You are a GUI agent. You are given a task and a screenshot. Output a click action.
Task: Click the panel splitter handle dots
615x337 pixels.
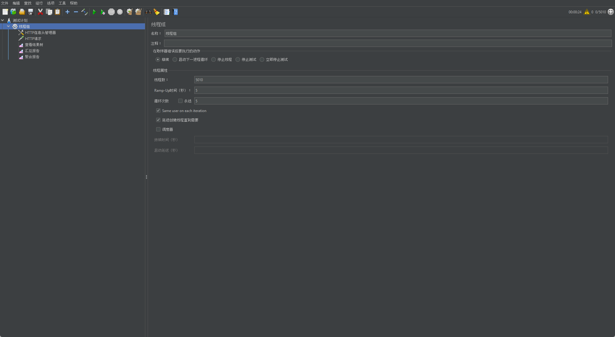click(146, 177)
